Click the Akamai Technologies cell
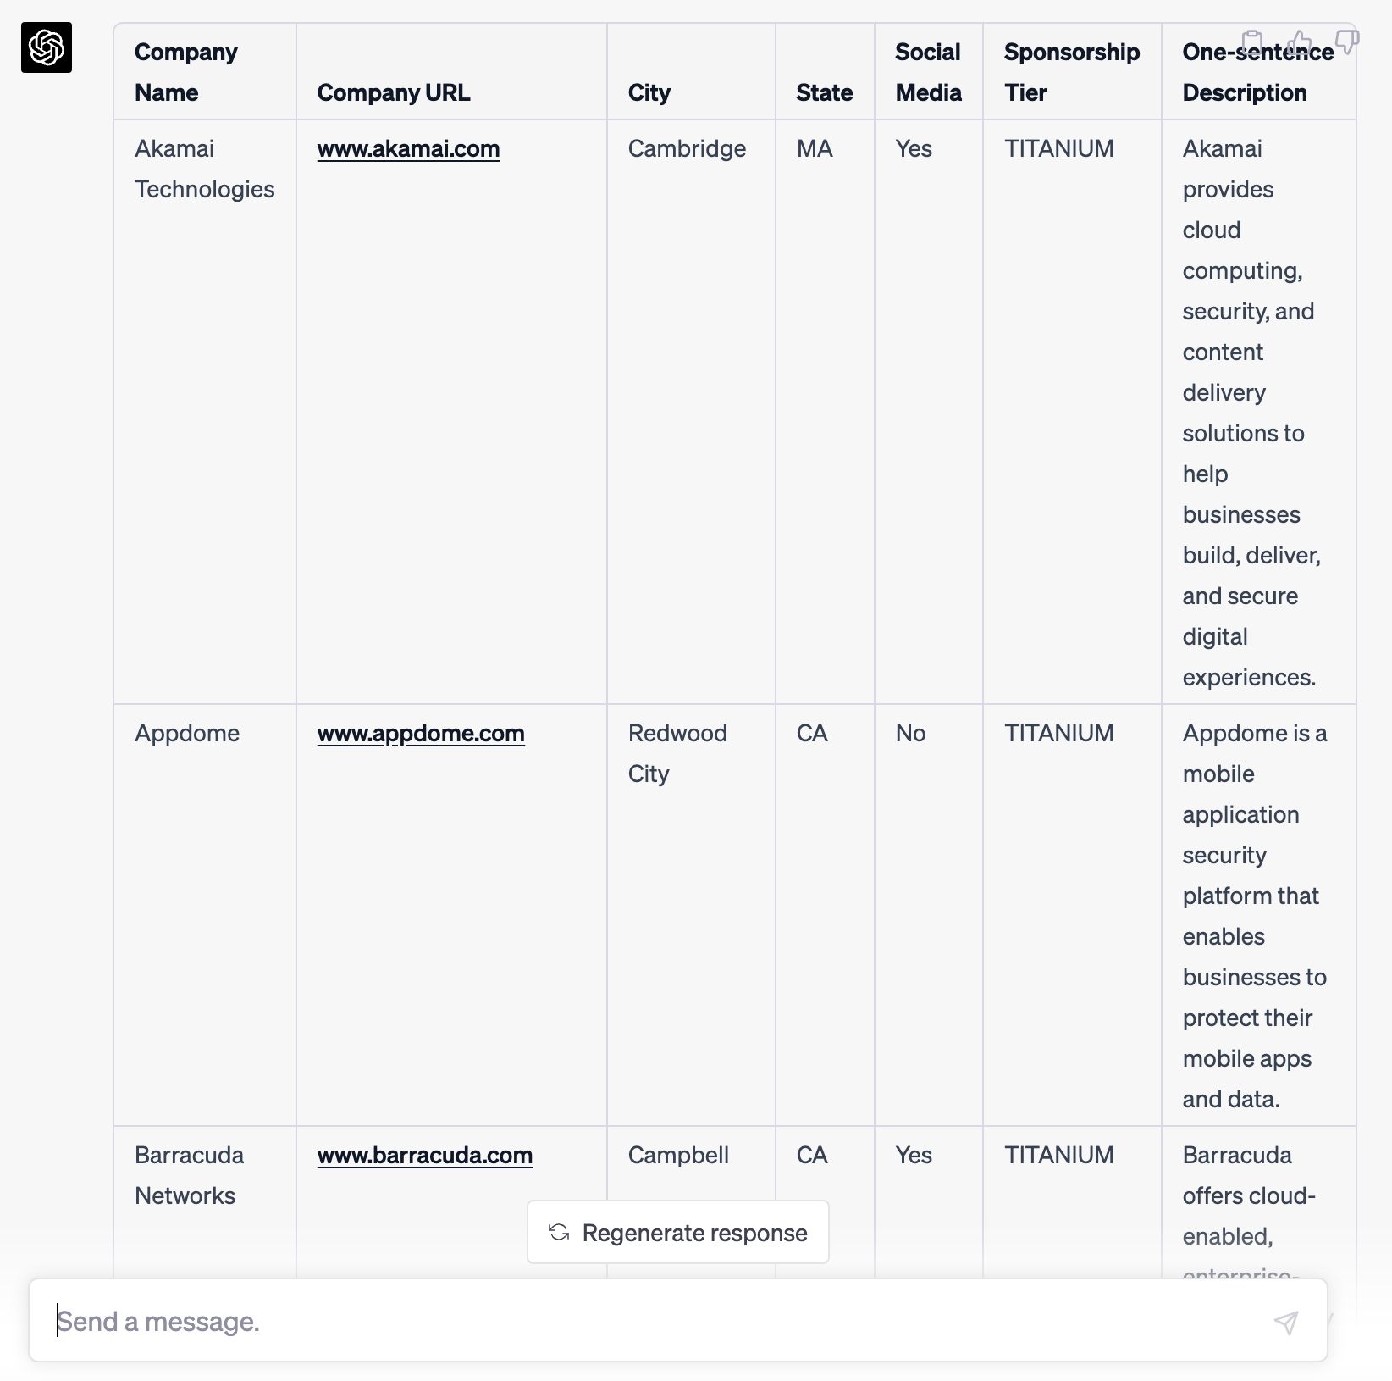 click(x=204, y=168)
